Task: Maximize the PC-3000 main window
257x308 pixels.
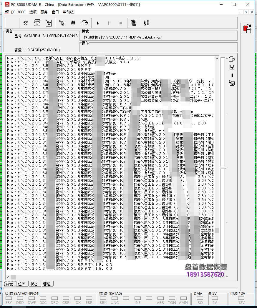Action: (234, 4)
